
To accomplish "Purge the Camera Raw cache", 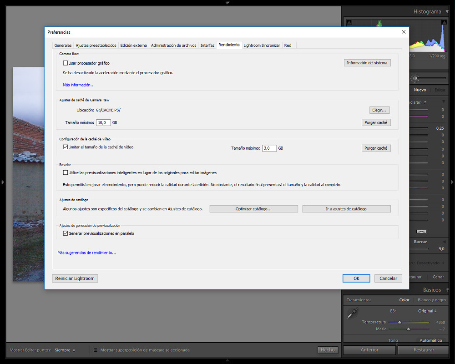I will tap(376, 122).
